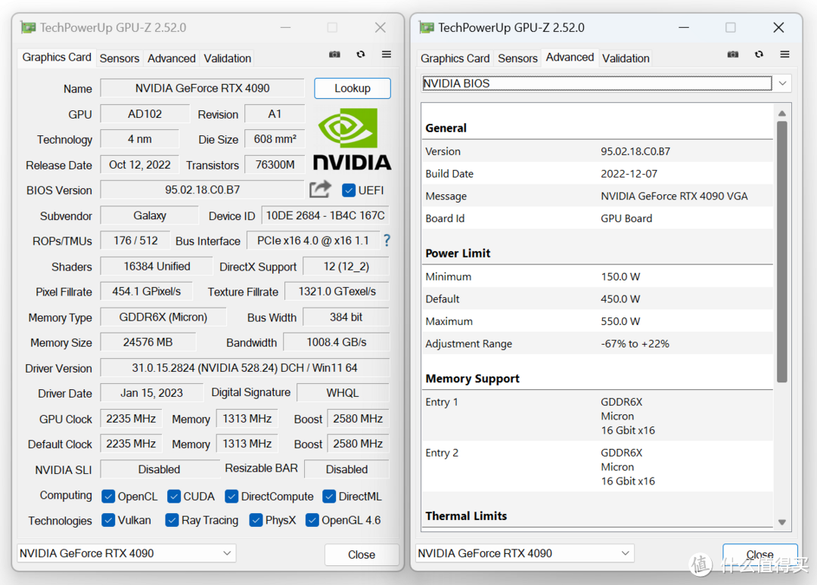Open GPU selector dropdown in left window
This screenshot has width=817, height=585.
(x=126, y=553)
